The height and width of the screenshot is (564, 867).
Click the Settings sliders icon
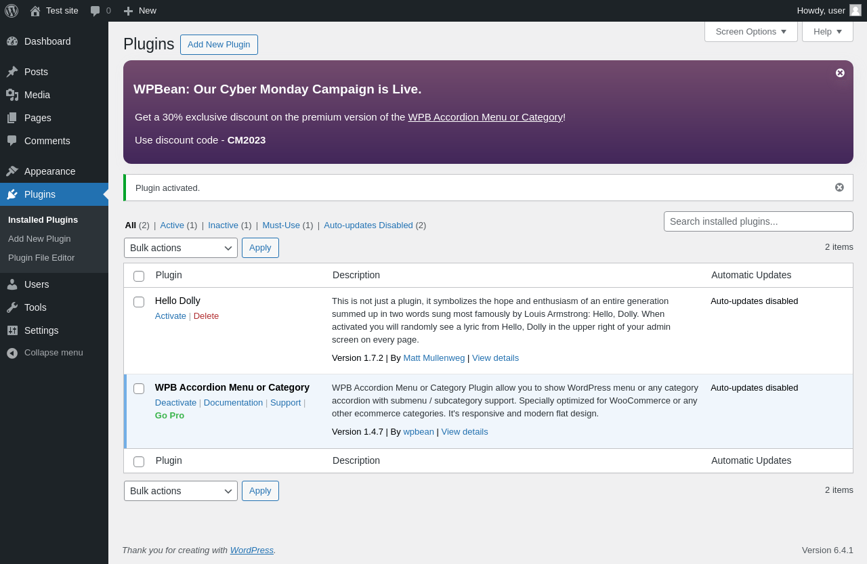[12, 330]
